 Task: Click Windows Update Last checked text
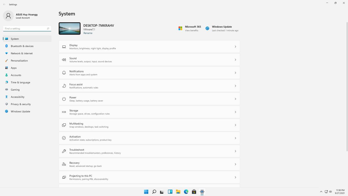(x=225, y=30)
